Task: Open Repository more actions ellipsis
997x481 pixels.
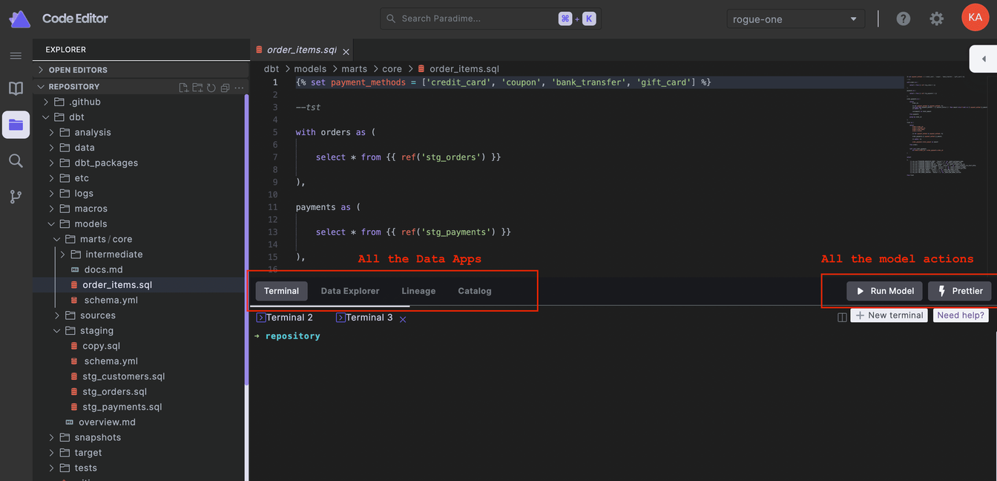Action: coord(239,88)
